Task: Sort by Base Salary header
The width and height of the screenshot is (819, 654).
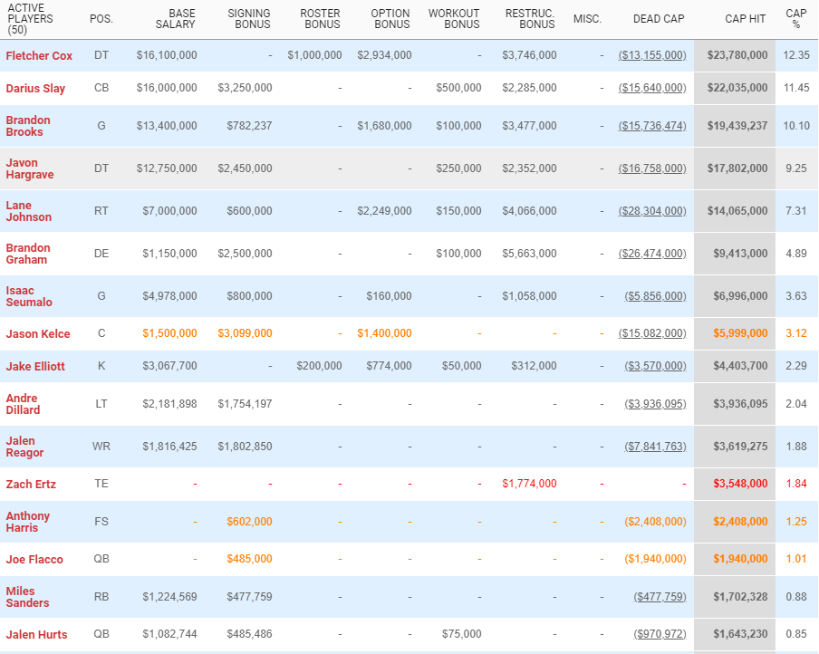Action: [x=176, y=19]
